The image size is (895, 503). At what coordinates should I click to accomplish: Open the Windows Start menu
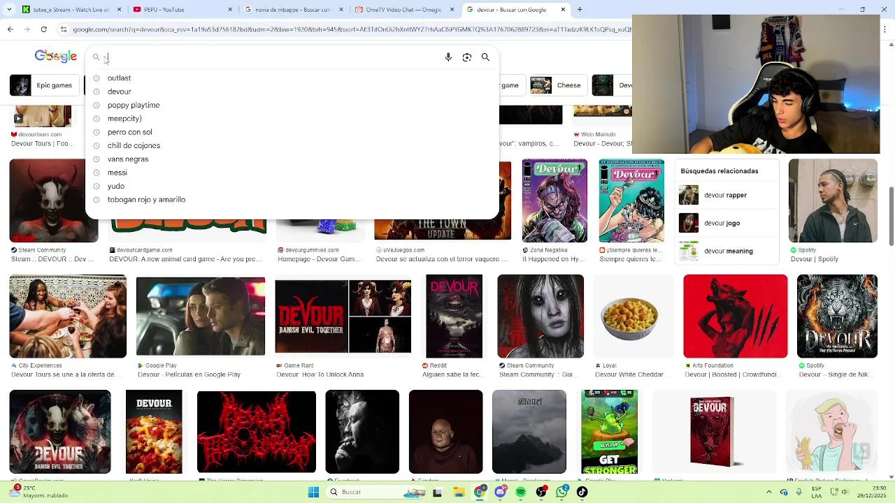(x=314, y=492)
